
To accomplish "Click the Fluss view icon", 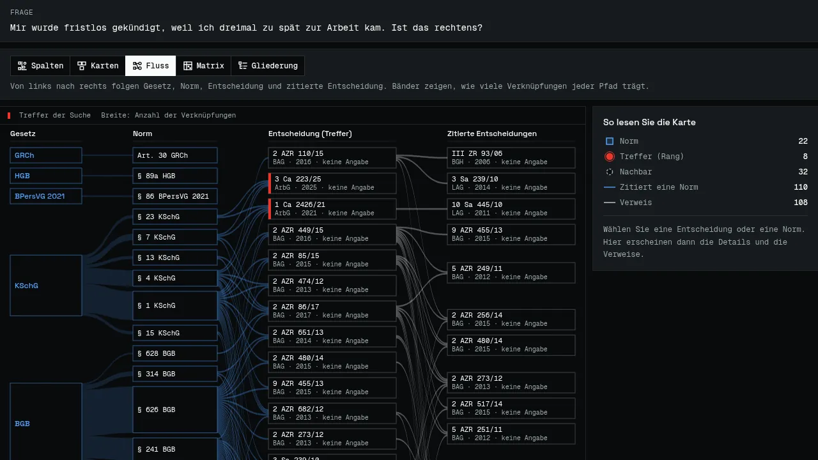I will pos(137,66).
